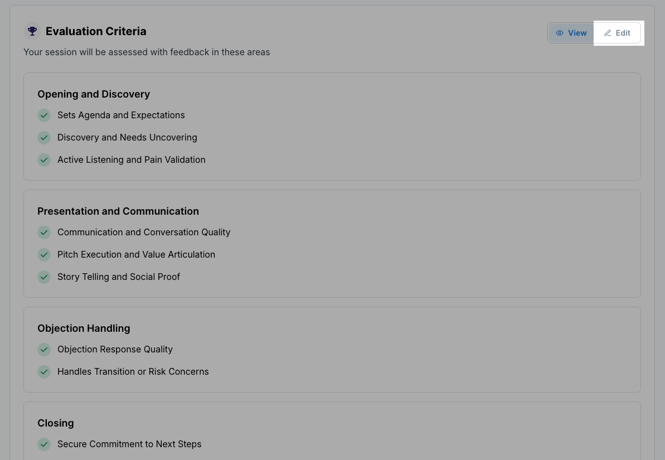
Task: Toggle the check for Story Telling and Social Proof
Action: [x=44, y=277]
